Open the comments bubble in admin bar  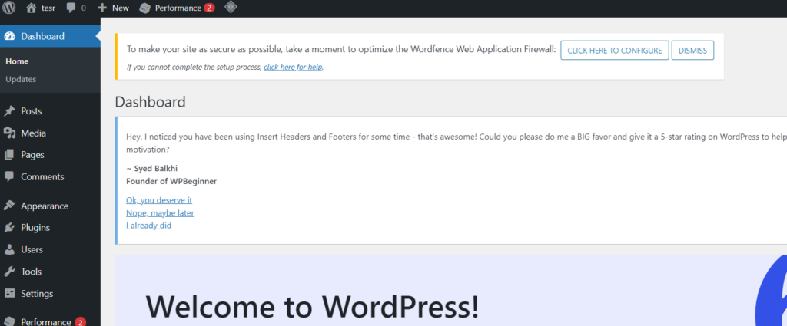pos(71,8)
